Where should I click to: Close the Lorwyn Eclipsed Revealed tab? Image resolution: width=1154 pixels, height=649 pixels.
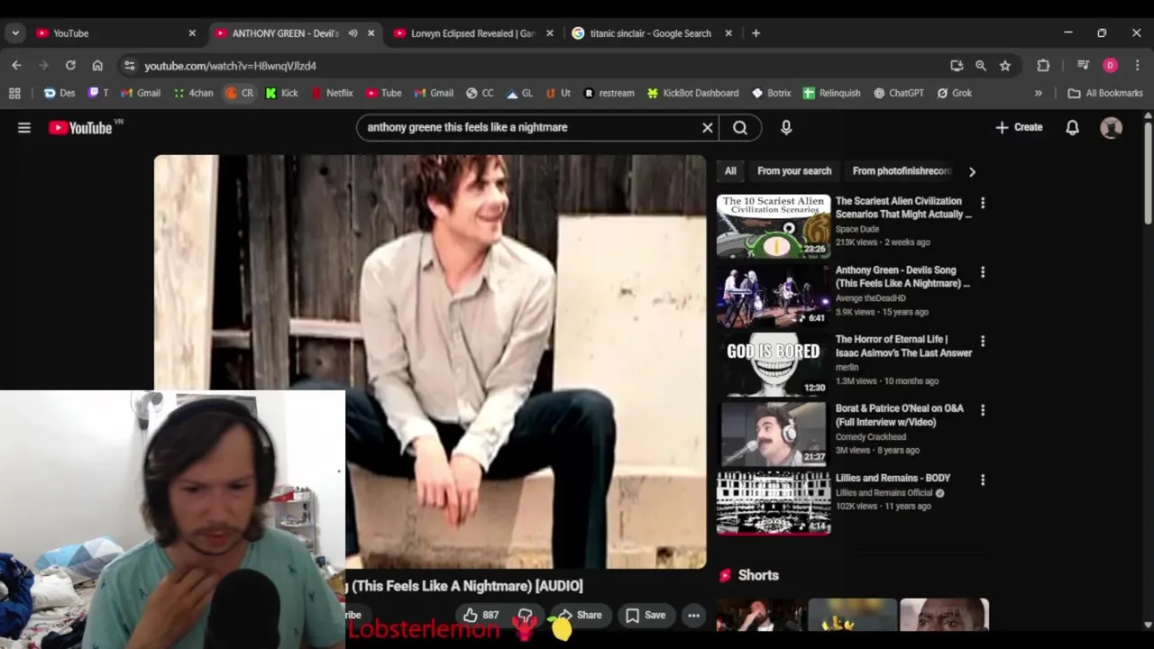(550, 33)
